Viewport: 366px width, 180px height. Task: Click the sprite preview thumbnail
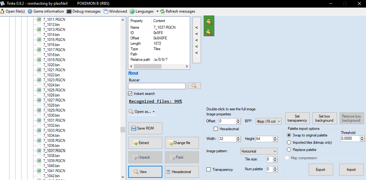[x=209, y=26]
